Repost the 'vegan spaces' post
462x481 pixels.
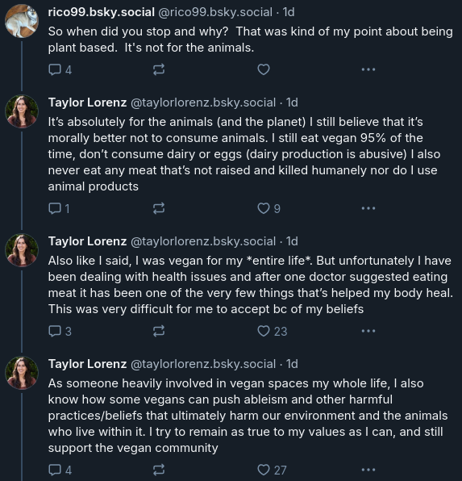[x=159, y=470]
